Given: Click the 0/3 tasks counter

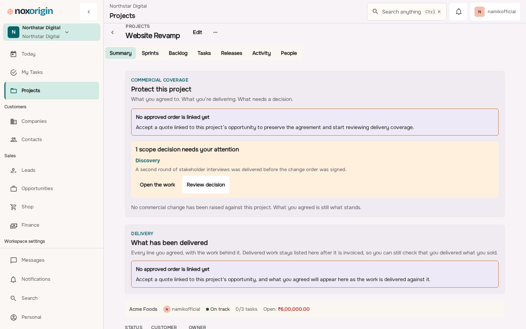Looking at the screenshot, I should pyautogui.click(x=247, y=309).
